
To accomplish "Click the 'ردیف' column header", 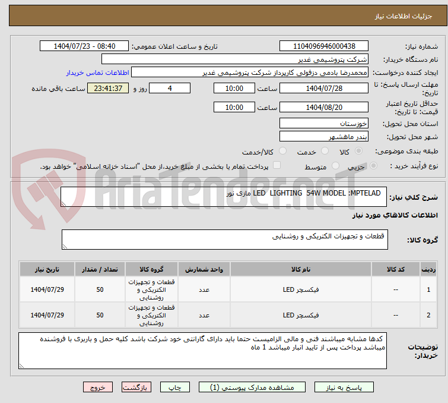I will [428, 269].
